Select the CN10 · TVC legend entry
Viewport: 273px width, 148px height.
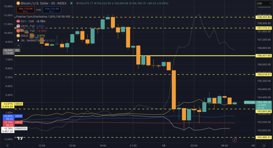tap(28, 31)
